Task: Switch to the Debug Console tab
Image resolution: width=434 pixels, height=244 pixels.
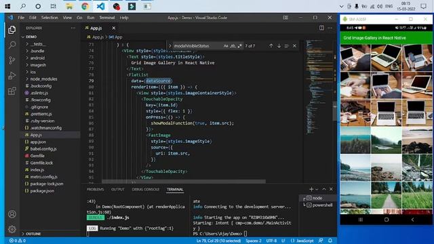Action: 146,190
